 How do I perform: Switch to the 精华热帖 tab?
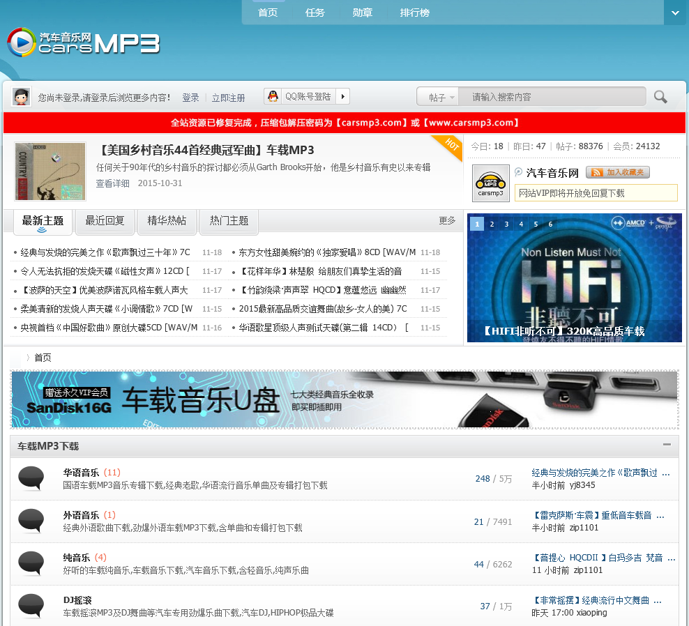click(167, 220)
